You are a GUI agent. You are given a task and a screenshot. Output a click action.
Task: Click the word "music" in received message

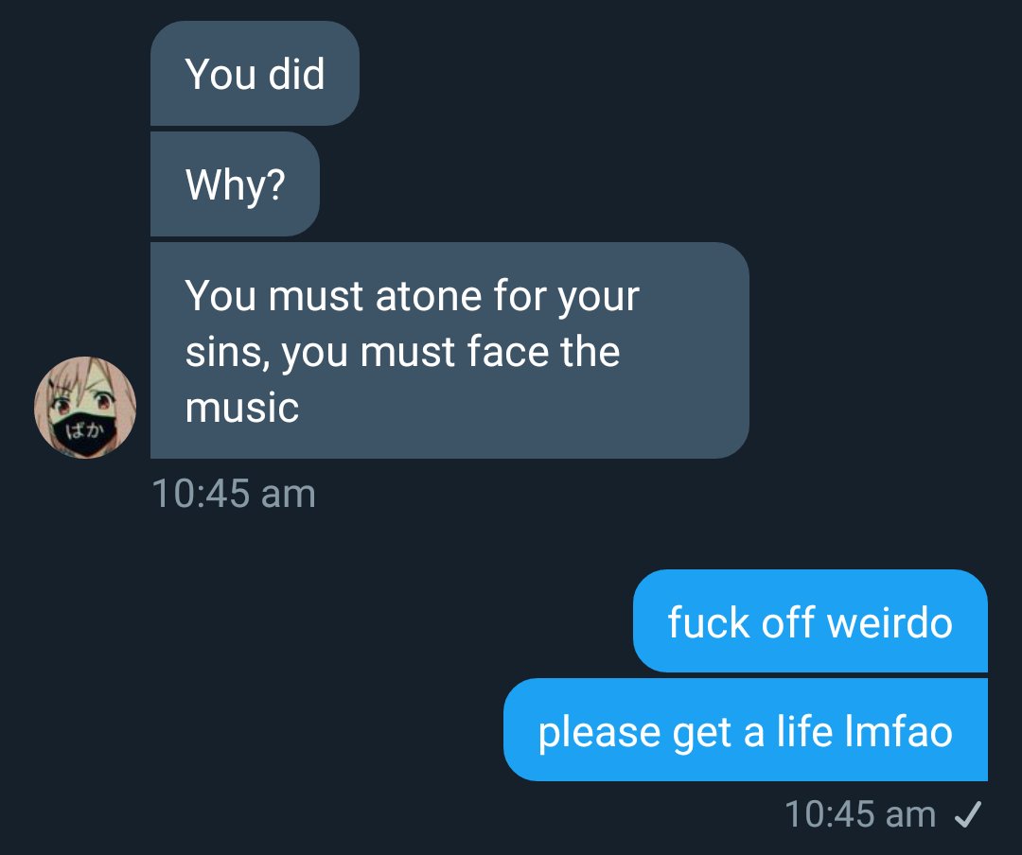tap(242, 407)
